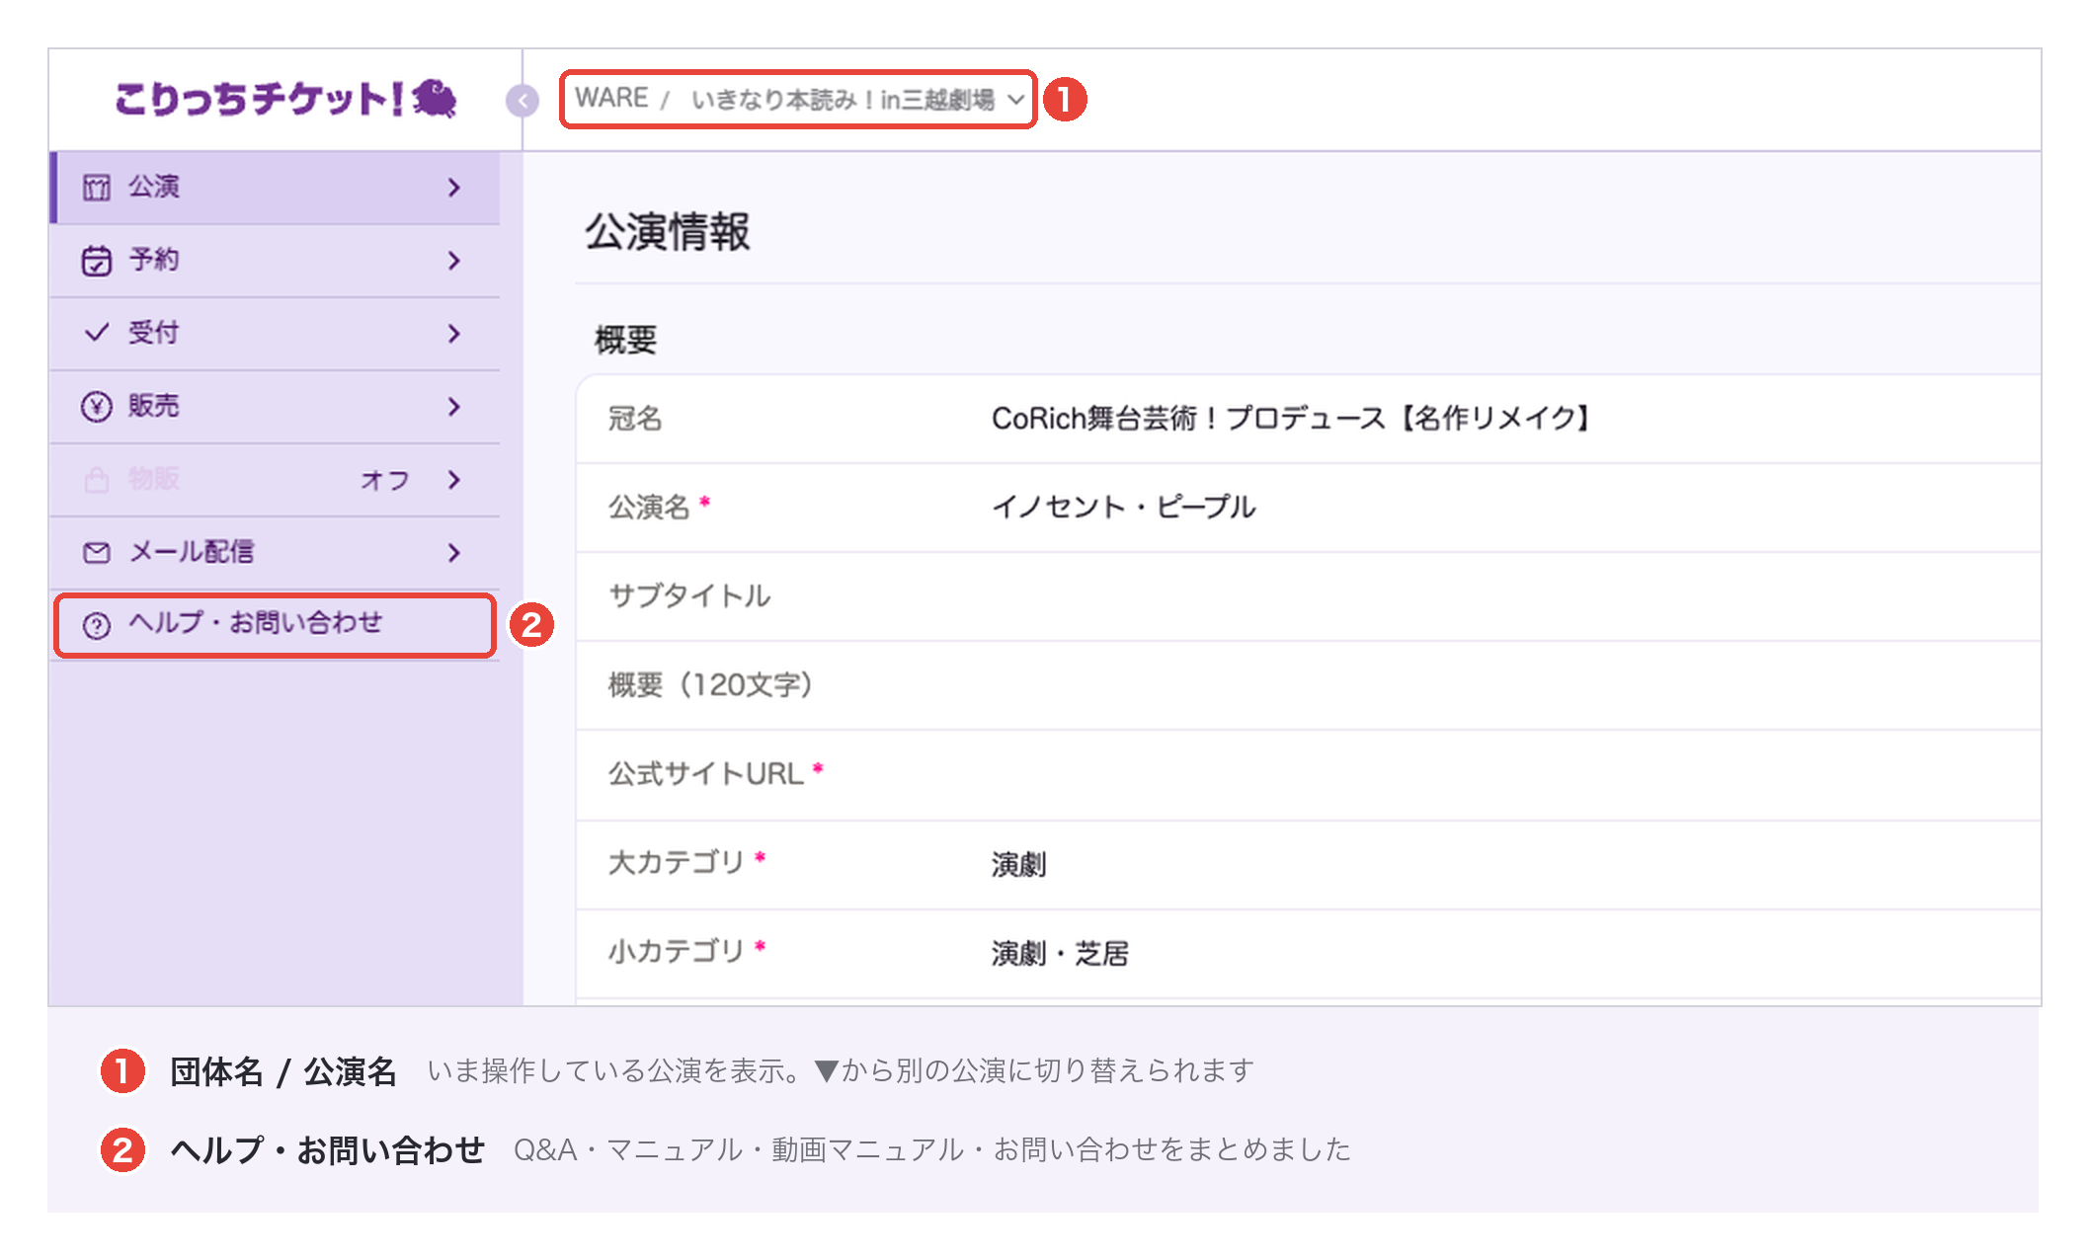Click the 販売 yen-circle icon
Screen dimensions: 2090x1260
point(96,406)
